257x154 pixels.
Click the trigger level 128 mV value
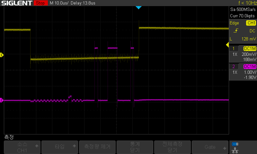(x=249, y=39)
